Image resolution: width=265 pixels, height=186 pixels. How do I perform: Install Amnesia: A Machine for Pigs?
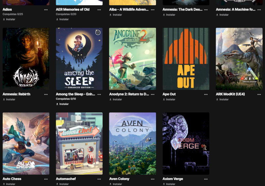click(222, 15)
